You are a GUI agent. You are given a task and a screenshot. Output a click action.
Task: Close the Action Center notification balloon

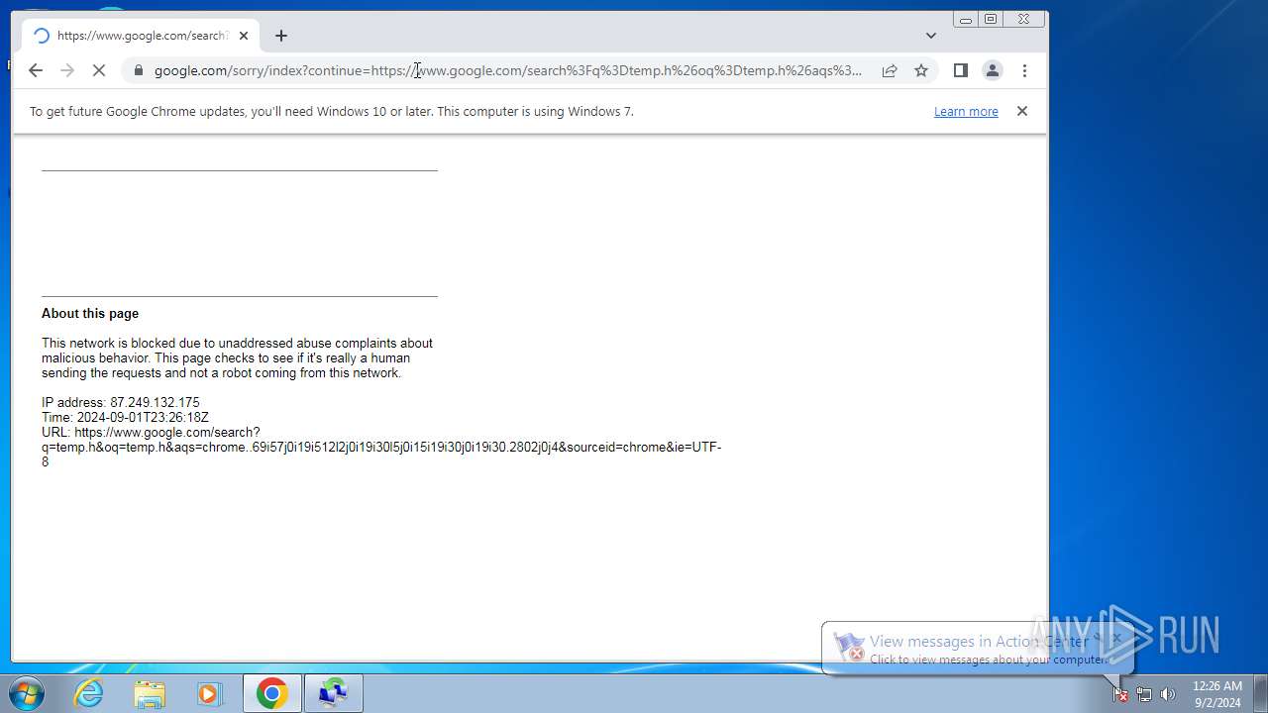(1116, 637)
